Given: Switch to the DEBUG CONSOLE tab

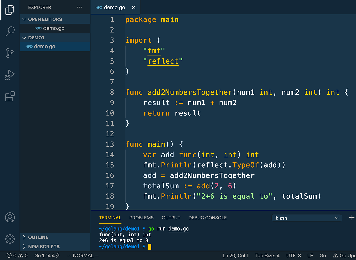Looking at the screenshot, I should point(207,218).
